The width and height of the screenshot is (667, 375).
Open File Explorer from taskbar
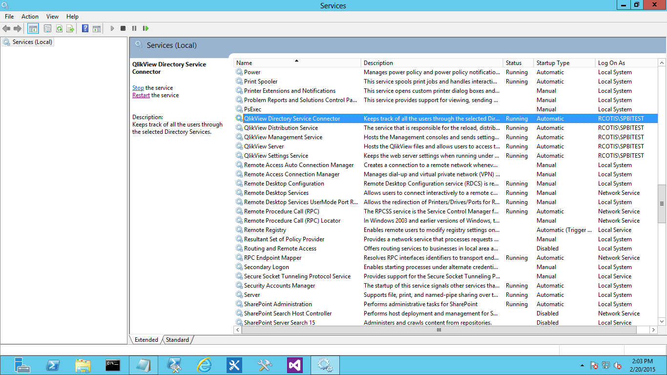point(83,365)
